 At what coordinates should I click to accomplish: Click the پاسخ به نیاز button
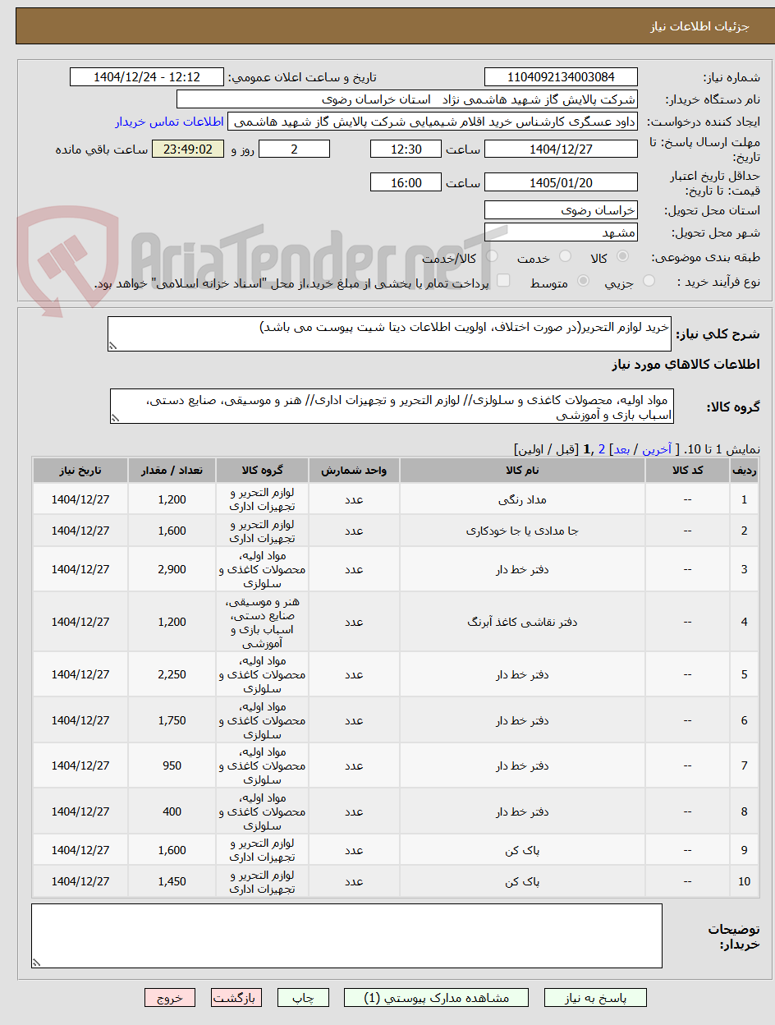coord(596,998)
